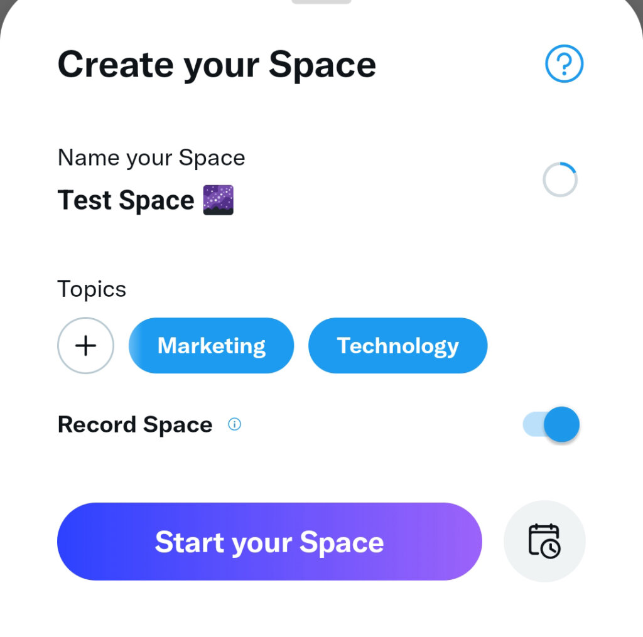Image resolution: width=643 pixels, height=637 pixels.
Task: Tap the schedule Space calendar icon
Action: pyautogui.click(x=544, y=541)
